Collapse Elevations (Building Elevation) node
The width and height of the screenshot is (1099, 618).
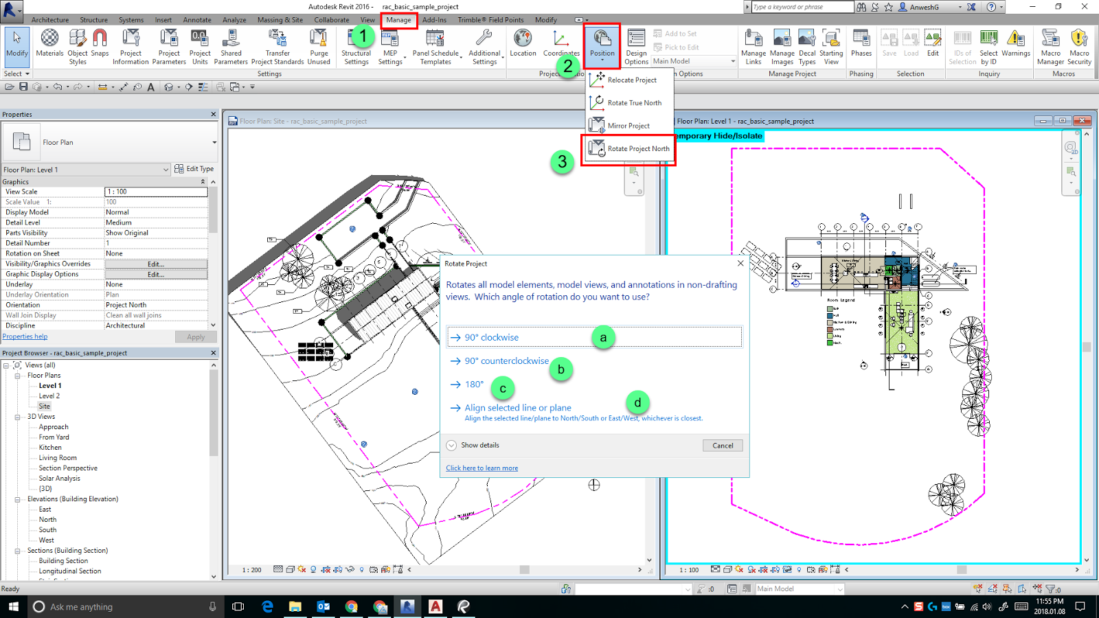[17, 499]
